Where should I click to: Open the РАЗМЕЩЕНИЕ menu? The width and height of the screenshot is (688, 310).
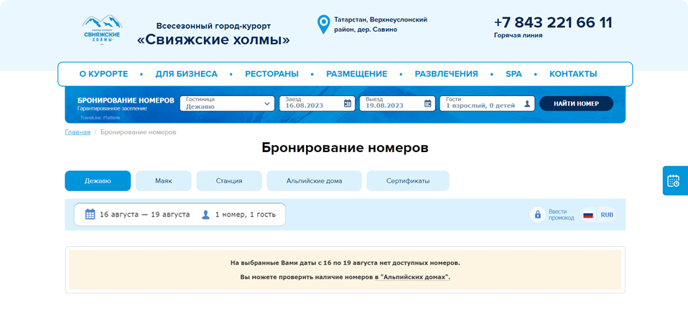357,74
